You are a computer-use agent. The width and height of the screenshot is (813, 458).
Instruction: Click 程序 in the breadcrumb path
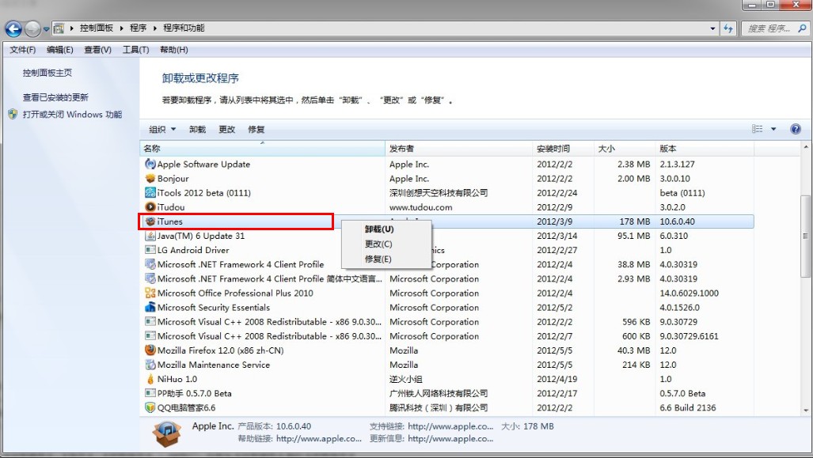pyautogui.click(x=138, y=28)
